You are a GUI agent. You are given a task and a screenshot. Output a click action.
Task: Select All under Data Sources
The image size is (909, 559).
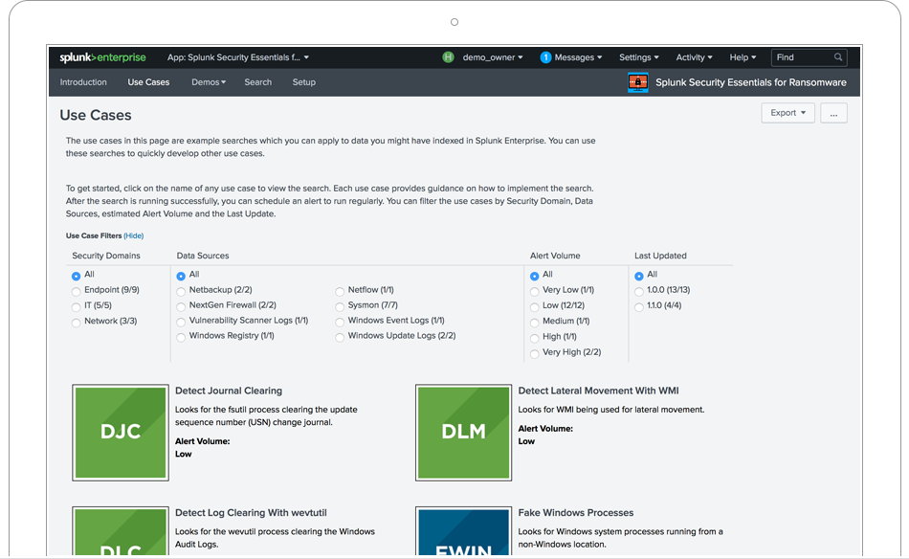pyautogui.click(x=181, y=276)
